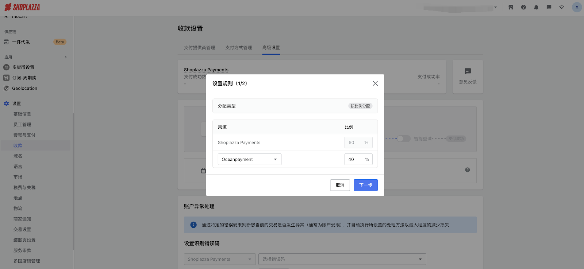
Task: Click the wifi status icon
Action: [x=562, y=7]
